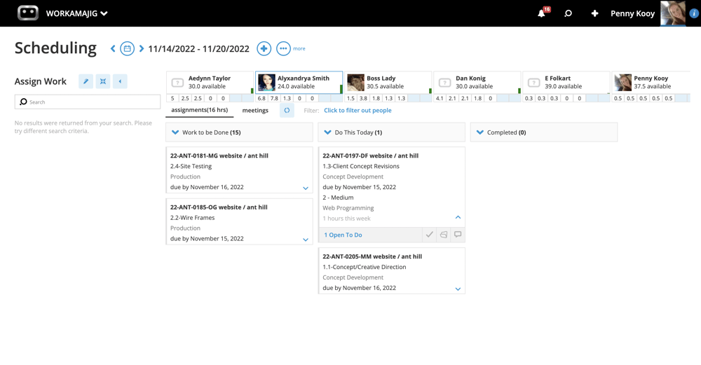Click Alyxandrya Smith's avatar photo

(x=266, y=83)
